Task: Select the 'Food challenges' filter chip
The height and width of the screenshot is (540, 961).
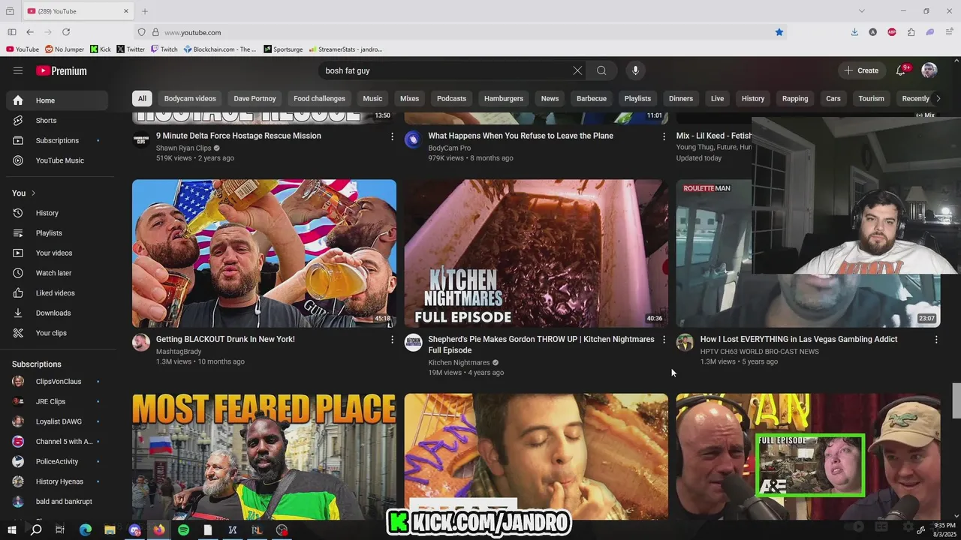Action: 319,98
